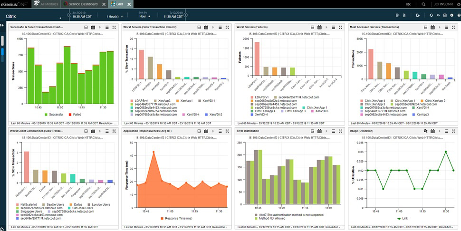Maximize the Successful & Failed Transactions panel
This screenshot has width=461, height=231.
click(114, 28)
